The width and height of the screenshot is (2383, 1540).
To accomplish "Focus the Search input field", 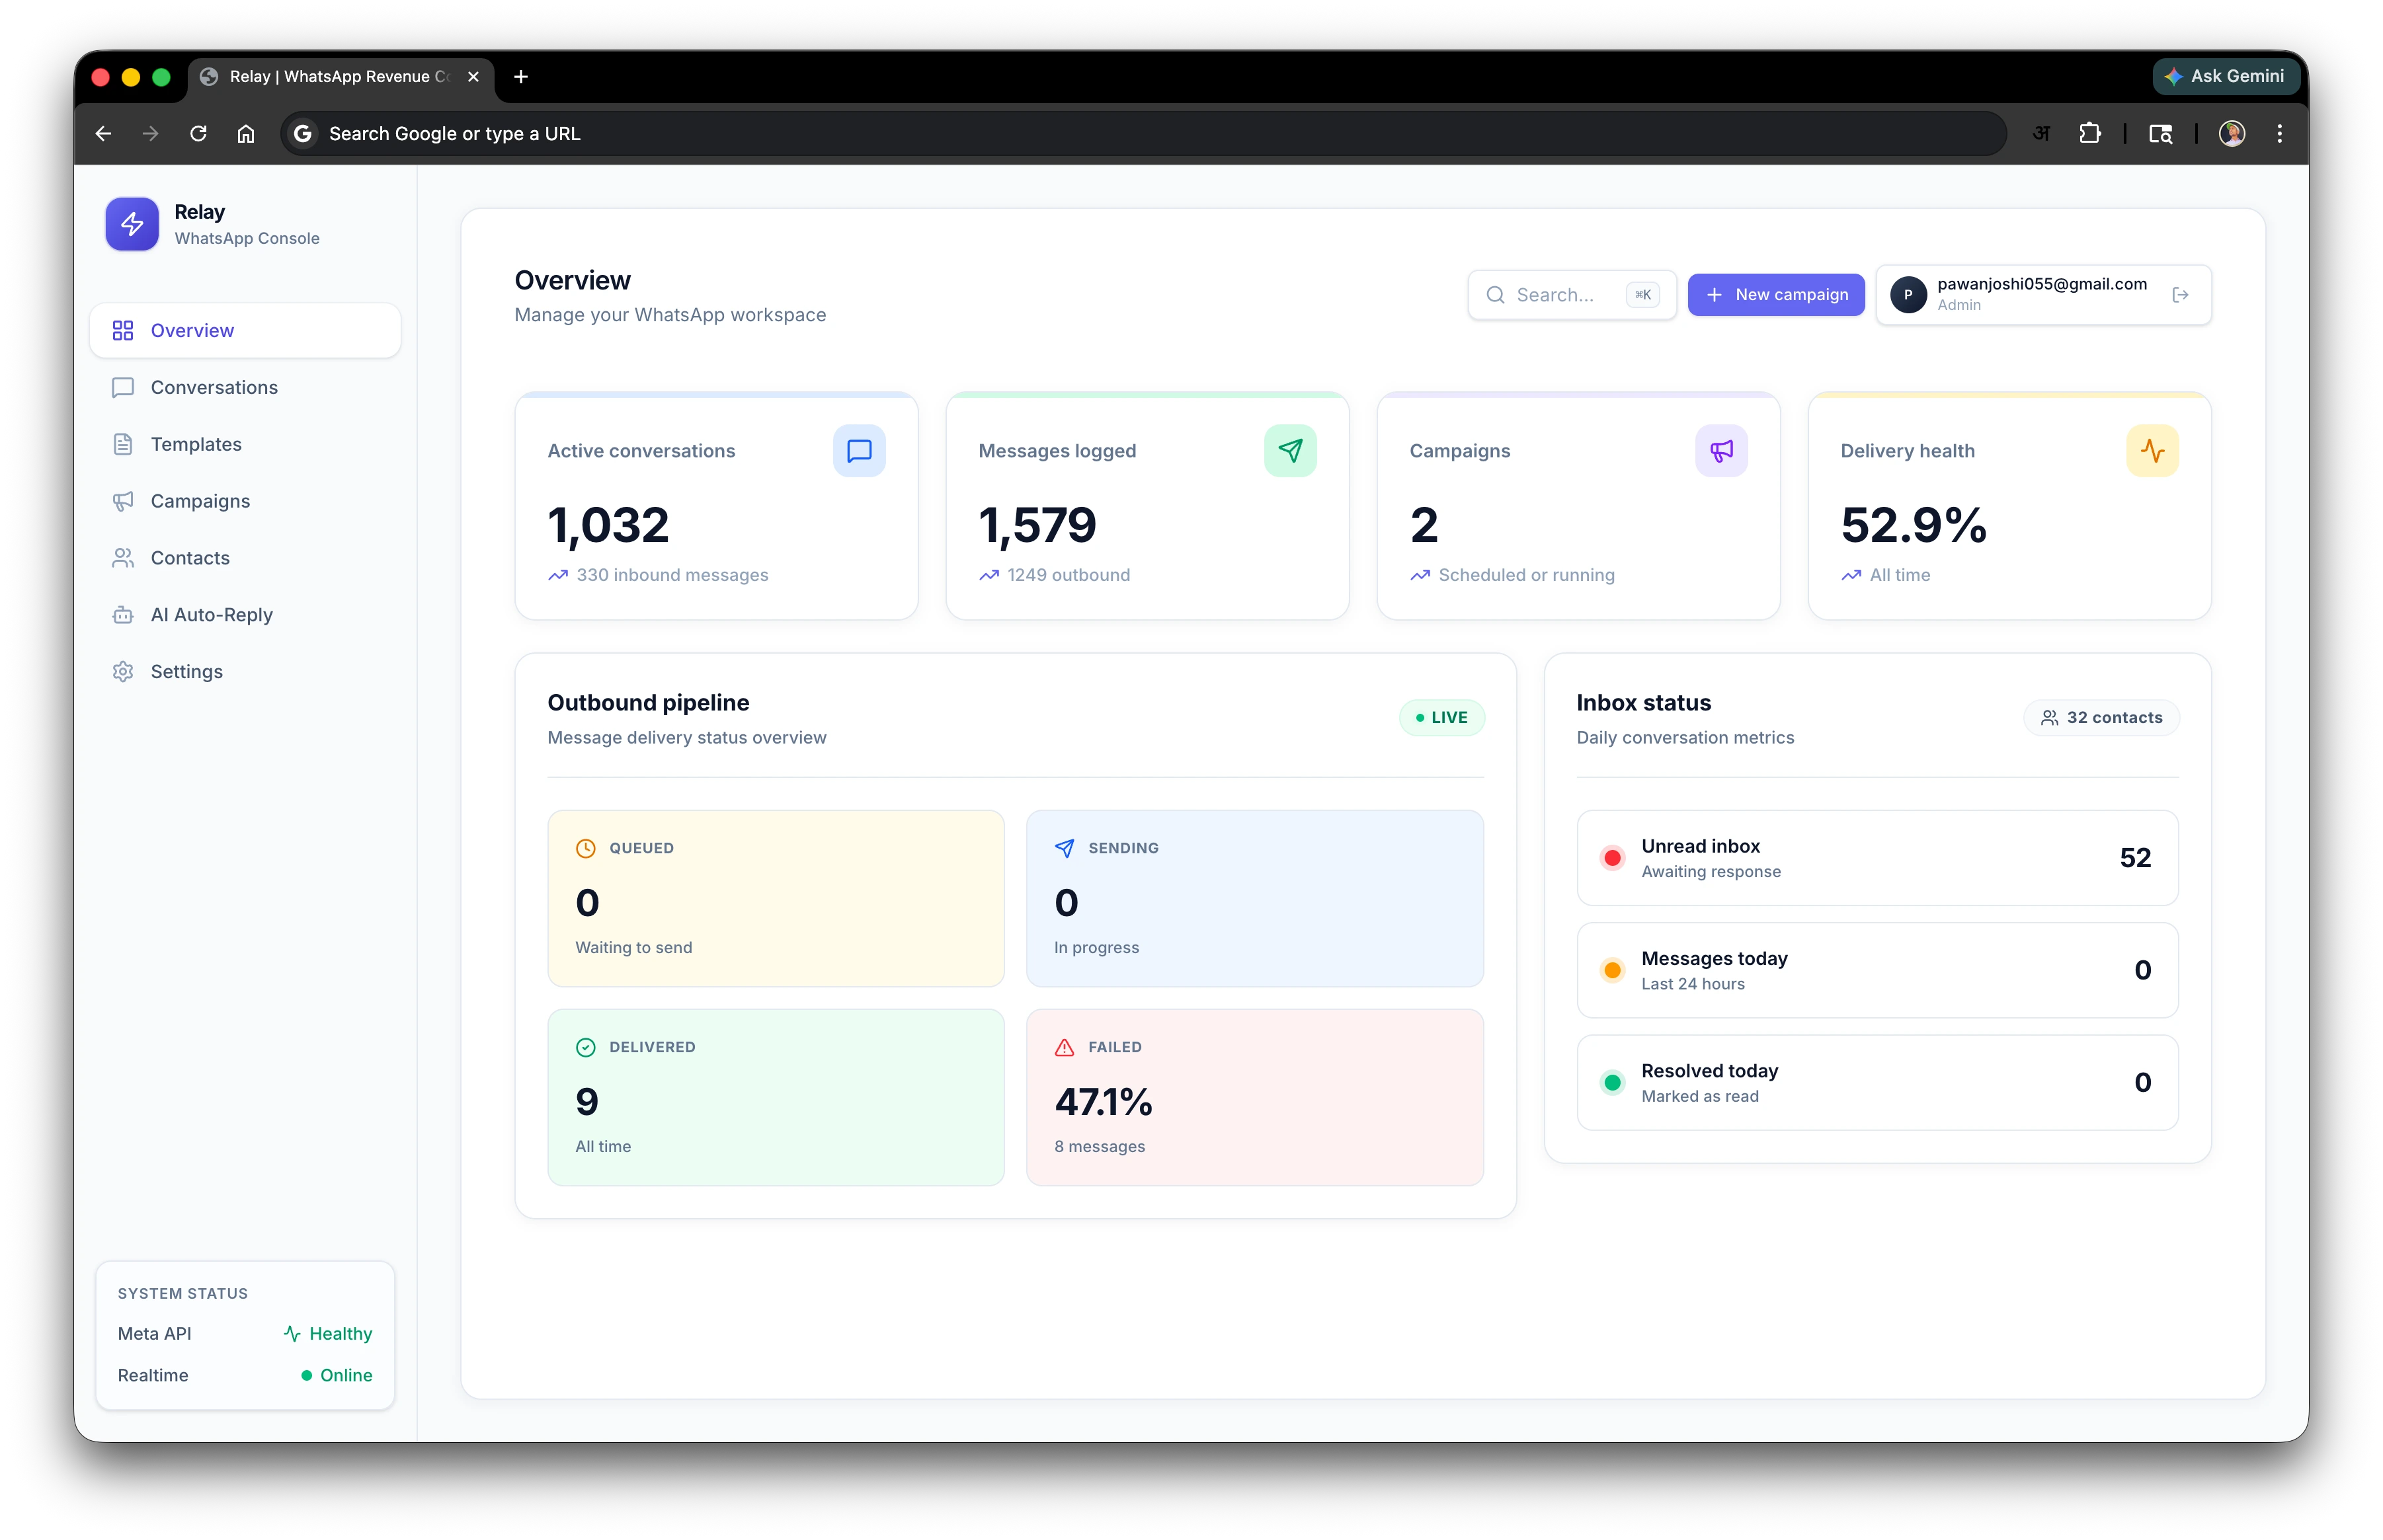I will 1556,295.
